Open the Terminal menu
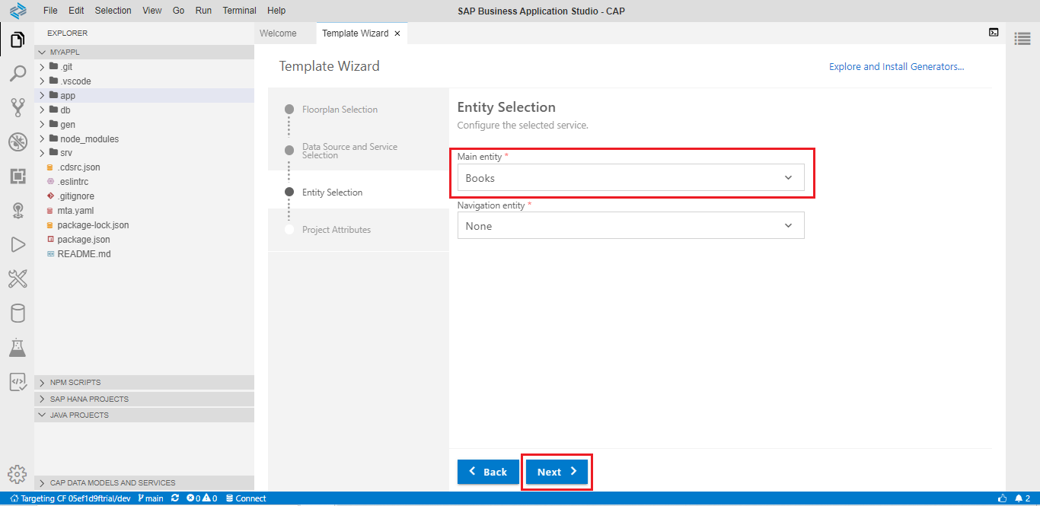1040x506 pixels. [x=239, y=11]
